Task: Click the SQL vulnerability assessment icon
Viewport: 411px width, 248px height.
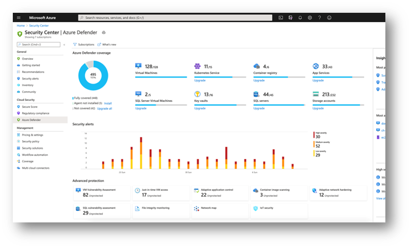Action: [x=78, y=209]
